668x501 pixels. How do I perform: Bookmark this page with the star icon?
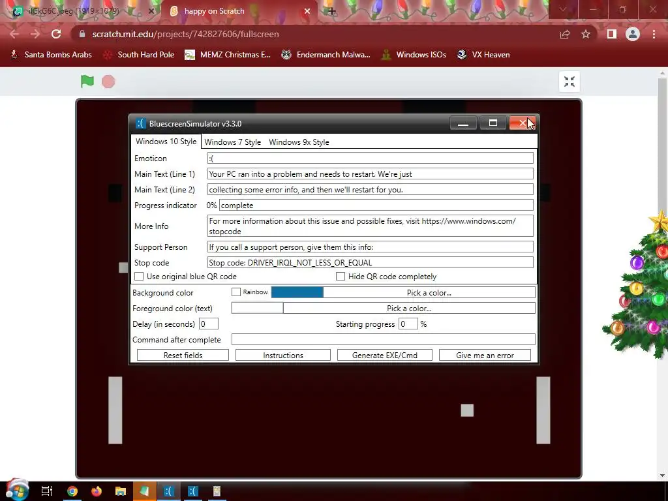pos(586,34)
